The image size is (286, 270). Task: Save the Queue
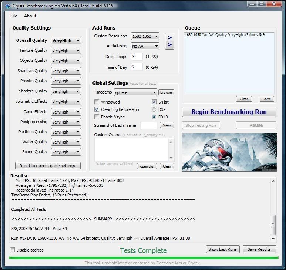tap(267, 99)
